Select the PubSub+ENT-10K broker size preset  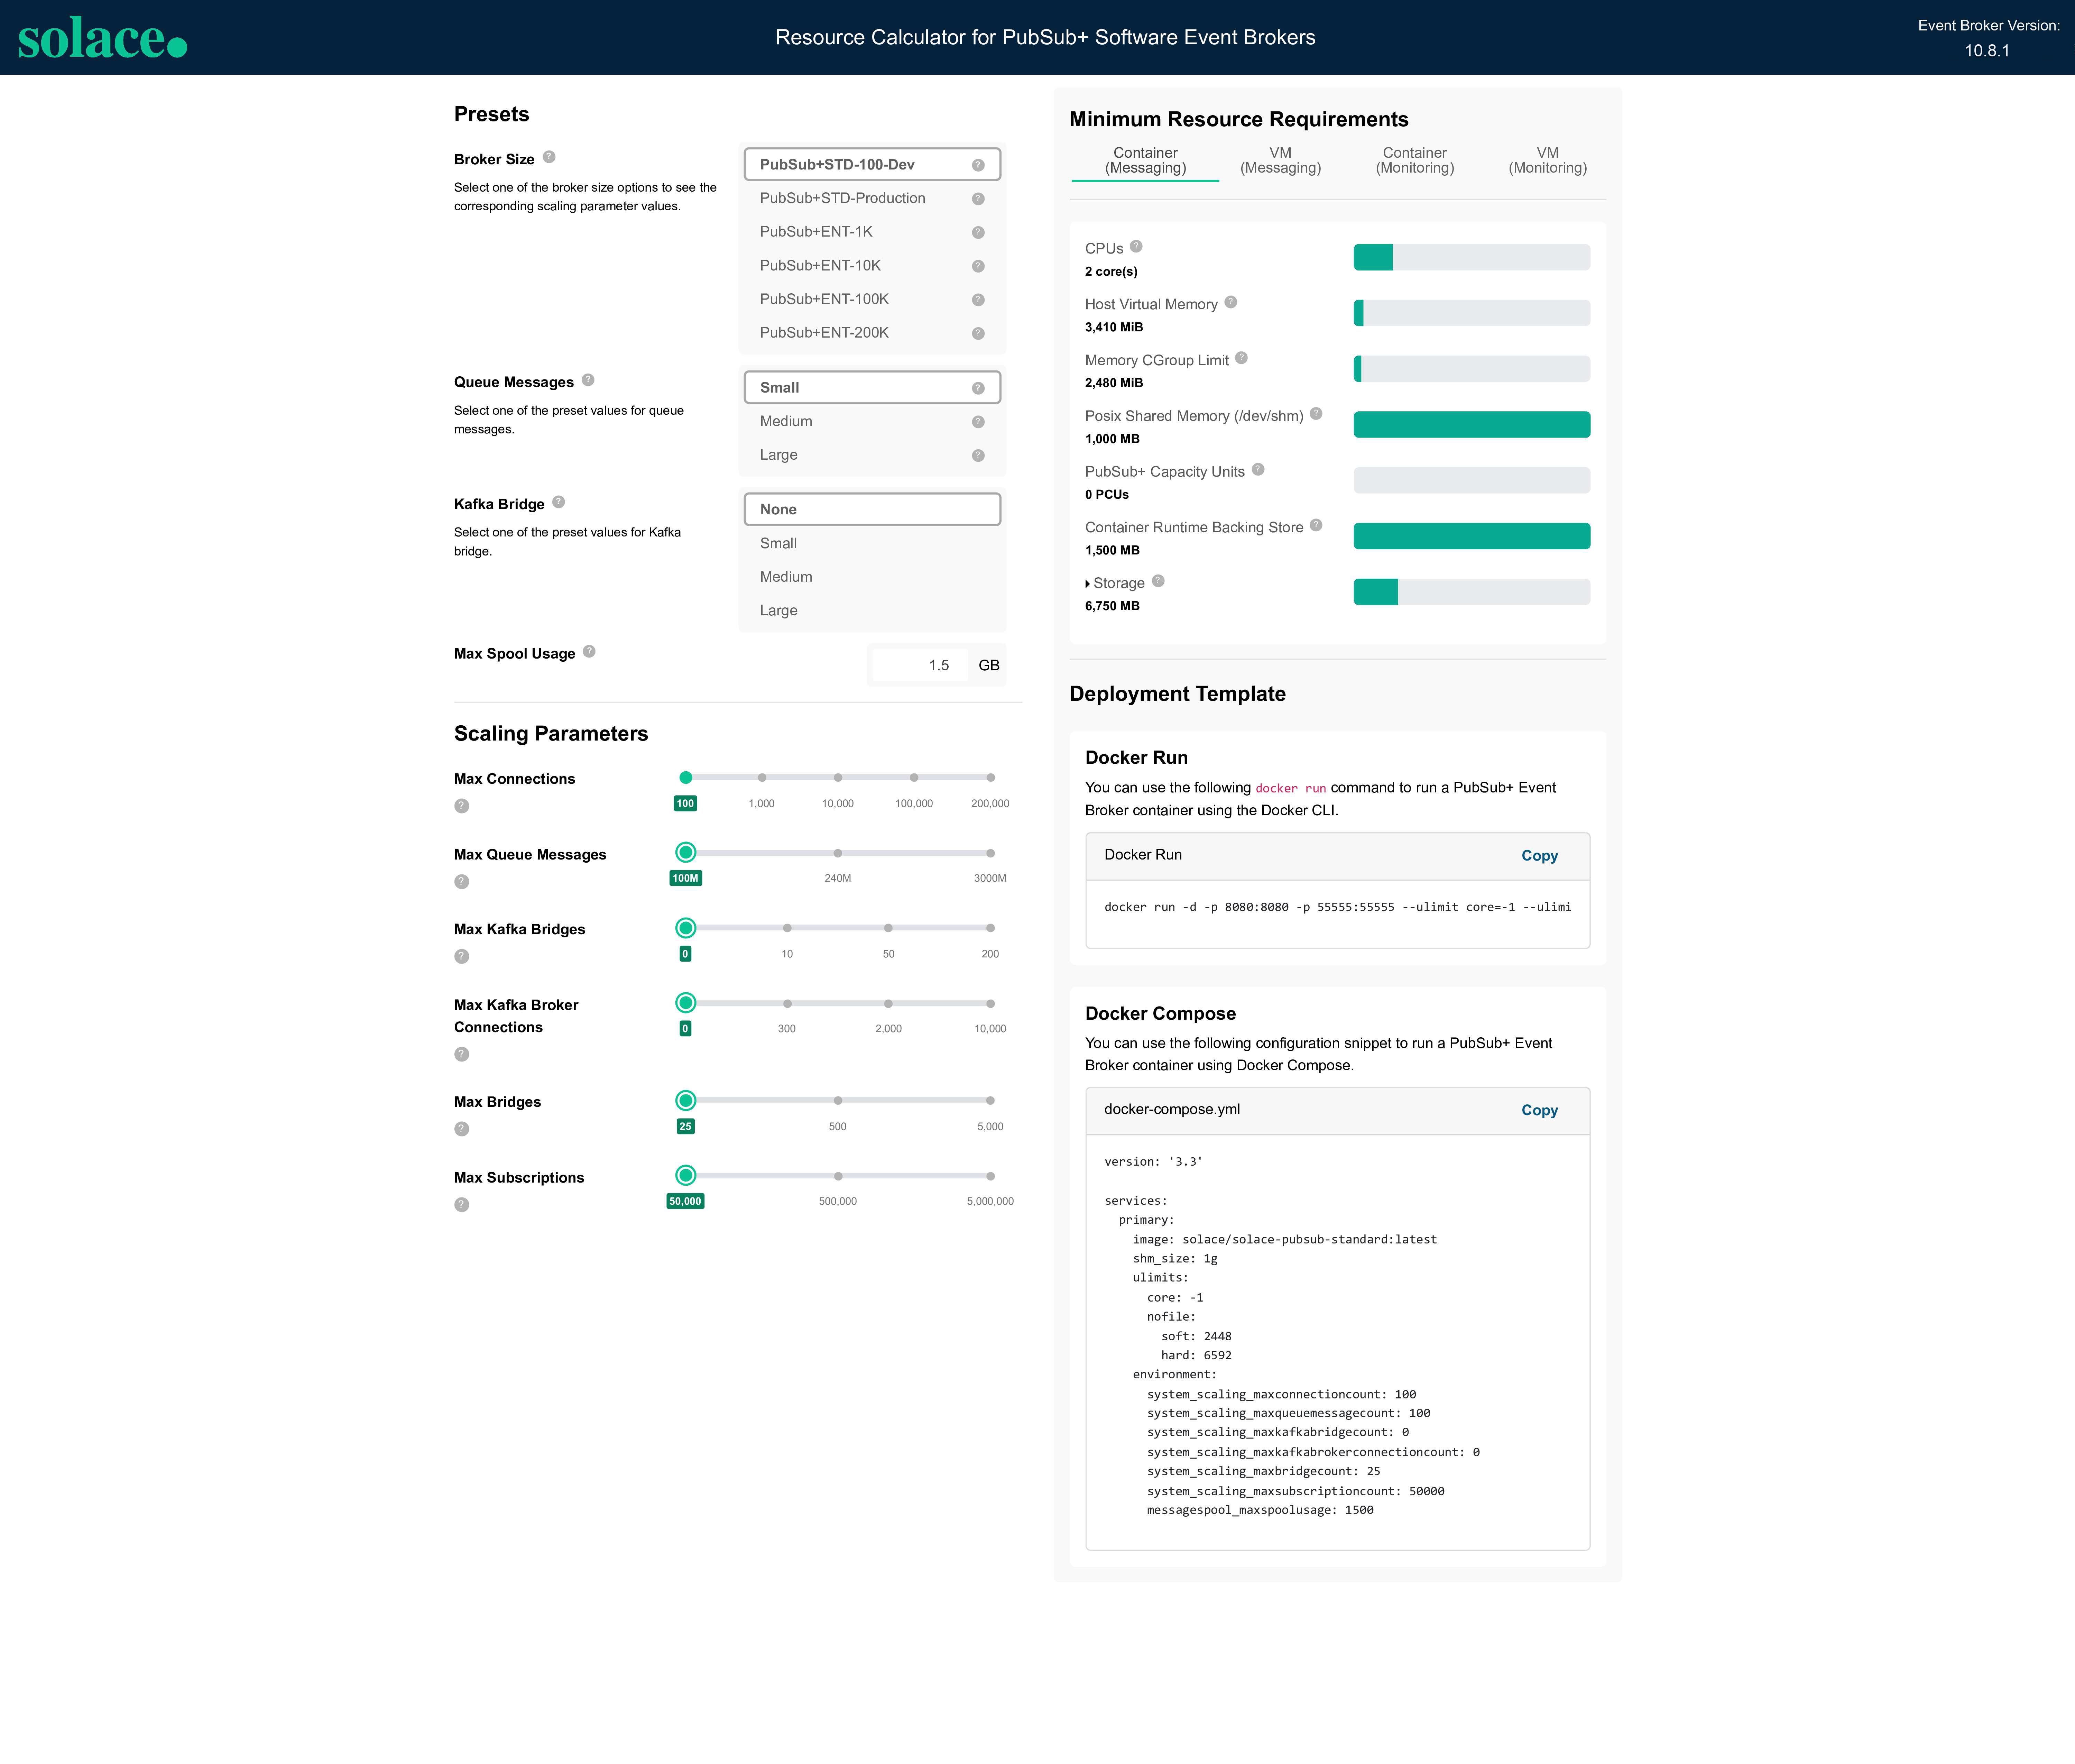(820, 265)
